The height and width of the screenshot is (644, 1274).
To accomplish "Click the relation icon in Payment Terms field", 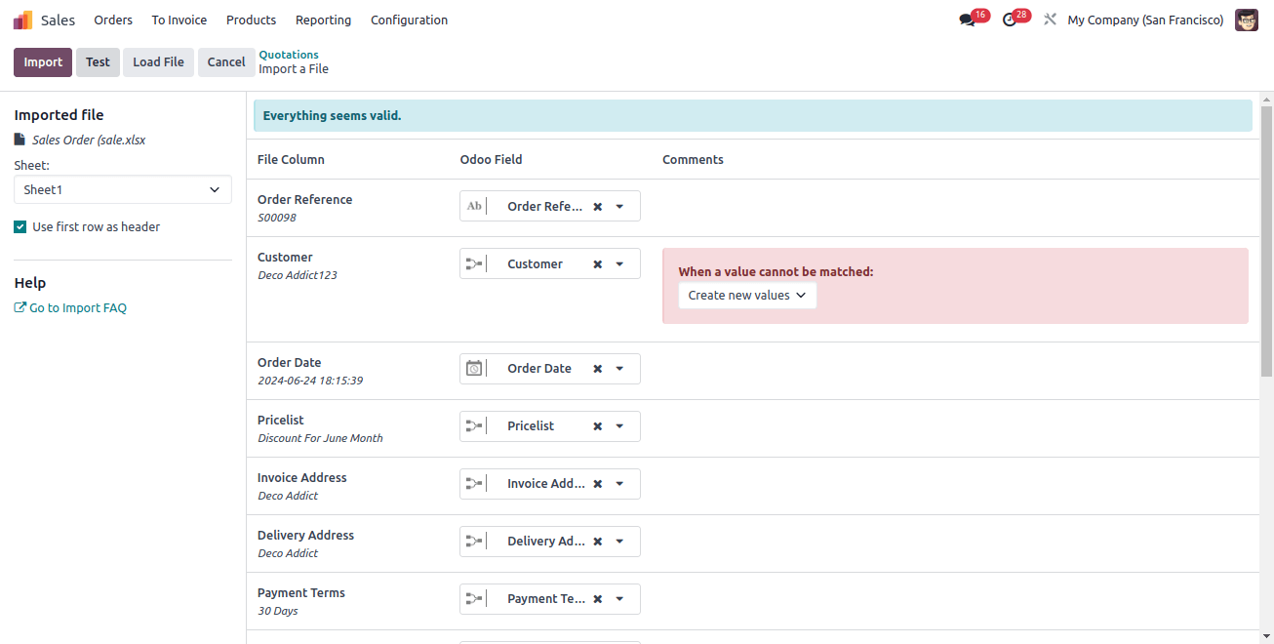I will tap(474, 598).
